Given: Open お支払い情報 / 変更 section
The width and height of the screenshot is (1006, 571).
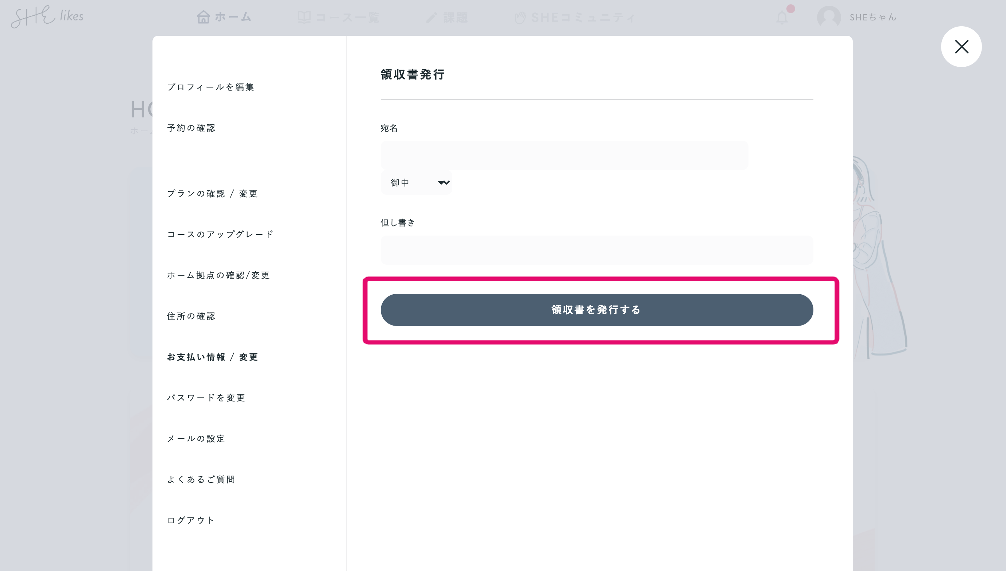Looking at the screenshot, I should [213, 357].
